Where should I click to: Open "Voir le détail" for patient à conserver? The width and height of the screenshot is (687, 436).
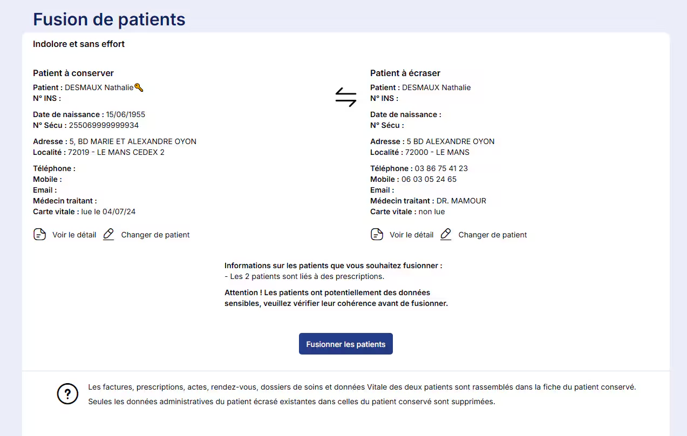tap(74, 235)
